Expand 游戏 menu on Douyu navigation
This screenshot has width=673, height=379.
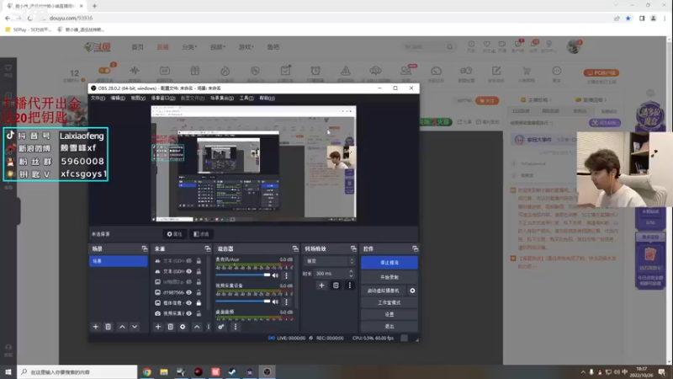(246, 47)
